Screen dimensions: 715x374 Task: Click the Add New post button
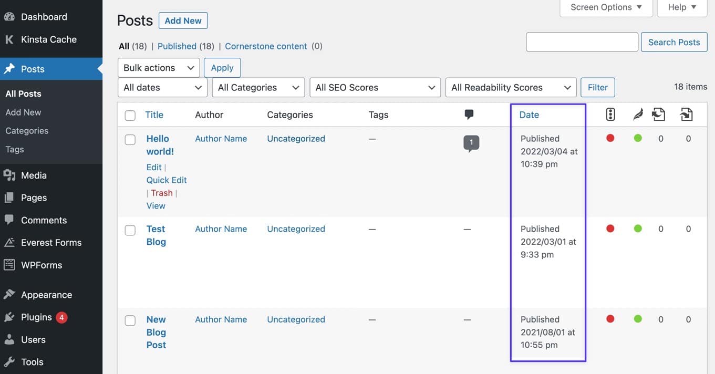pos(183,20)
